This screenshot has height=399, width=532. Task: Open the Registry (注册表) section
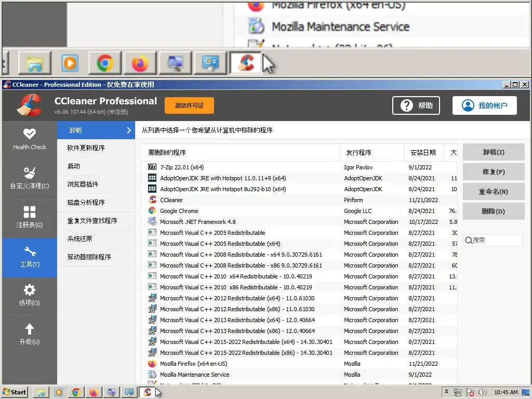(x=30, y=218)
